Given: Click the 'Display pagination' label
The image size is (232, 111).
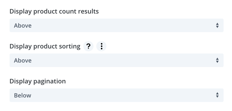Looking at the screenshot, I should click(37, 81).
